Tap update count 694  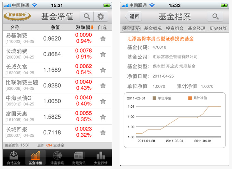click(49, 145)
